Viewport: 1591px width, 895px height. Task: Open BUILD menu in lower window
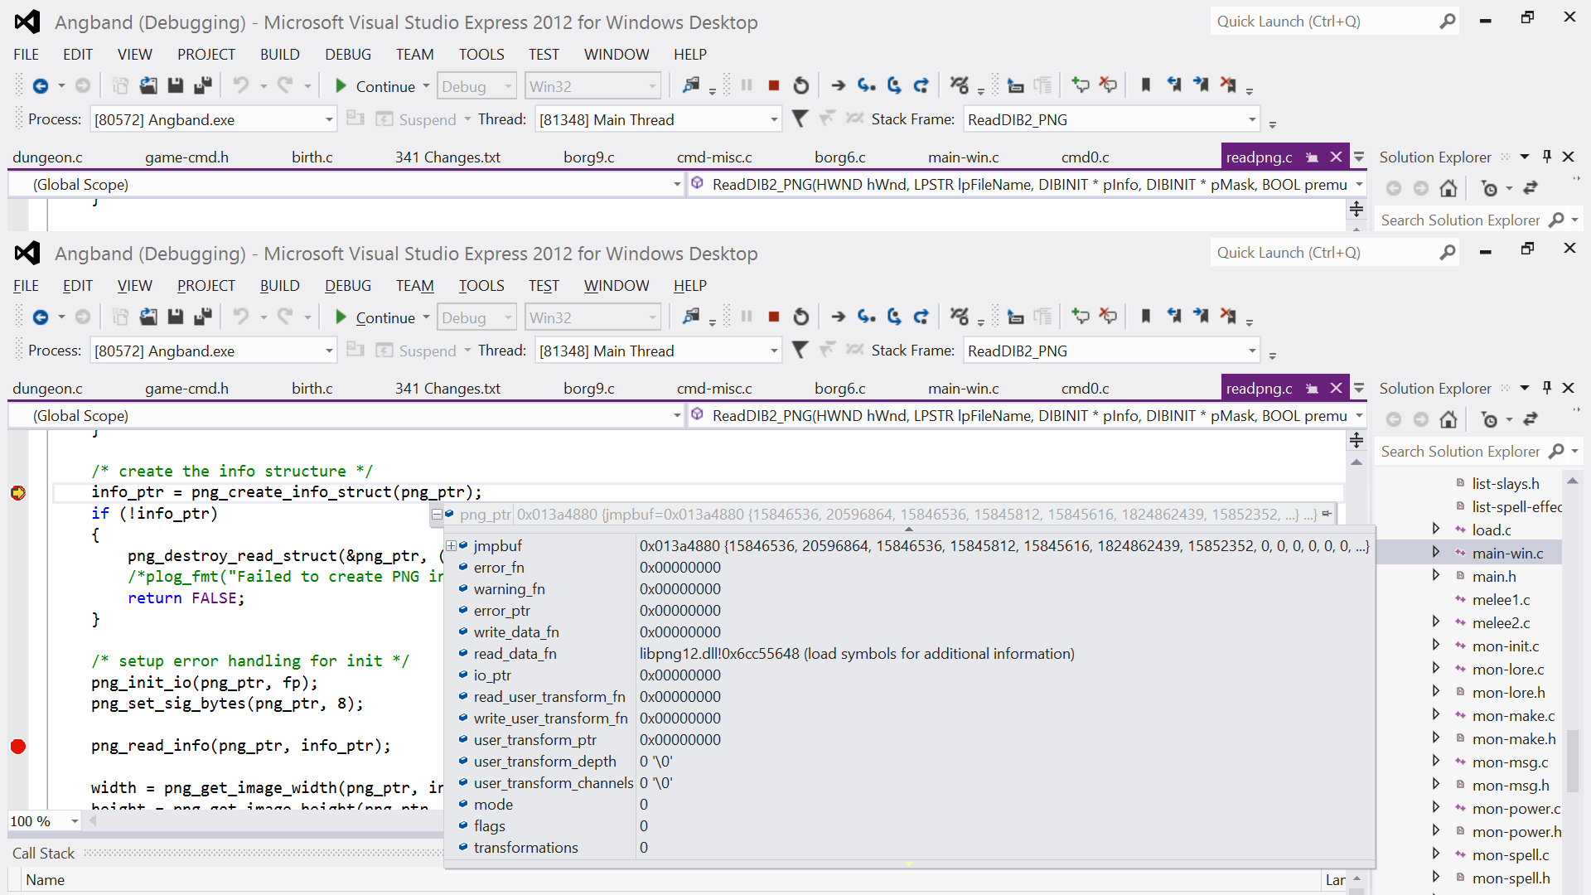point(280,286)
